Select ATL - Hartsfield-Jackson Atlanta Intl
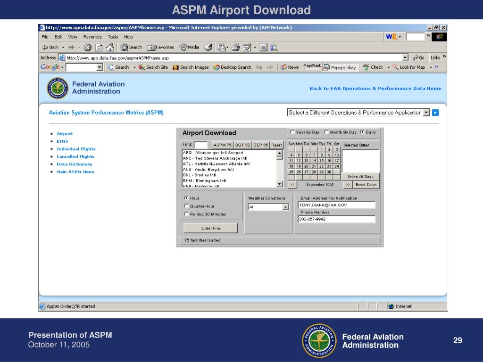The image size is (483, 362). 216,164
